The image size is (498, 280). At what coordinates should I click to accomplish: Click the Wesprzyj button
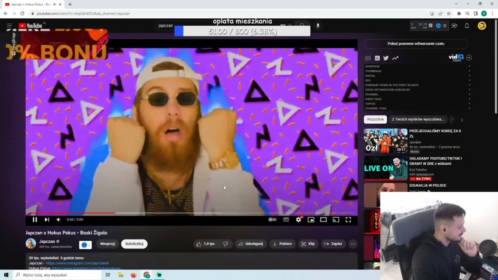107,244
